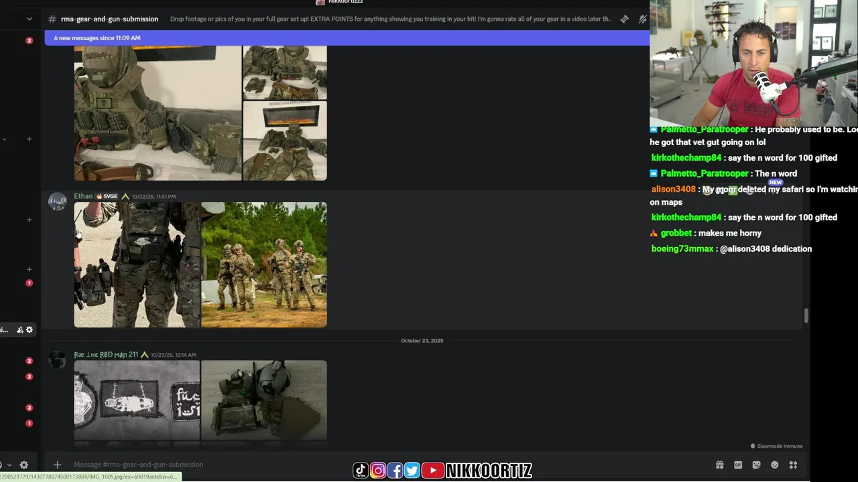Click Ethan's message timestamp 10/22/25
The image size is (858, 482).
tap(154, 197)
